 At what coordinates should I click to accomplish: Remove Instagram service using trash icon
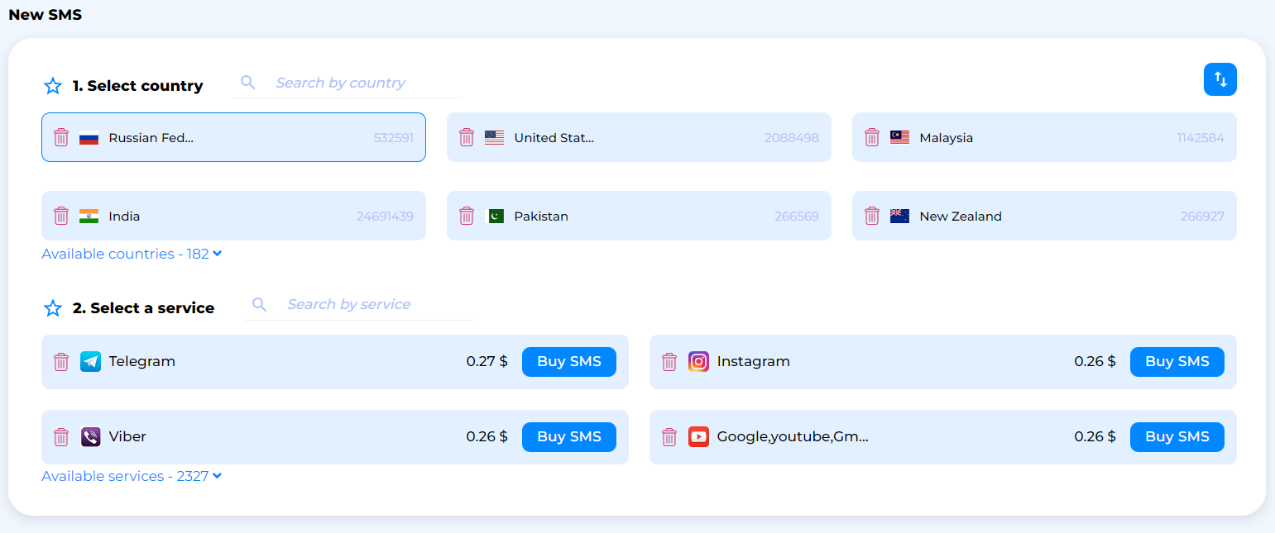pyautogui.click(x=669, y=362)
